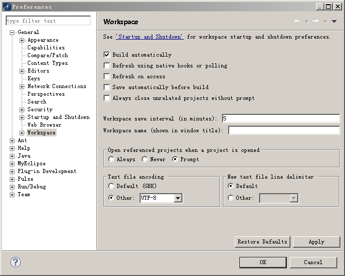The width and height of the screenshot is (345, 276).
Task: Expand the Plug-in Development category
Action: [12, 171]
